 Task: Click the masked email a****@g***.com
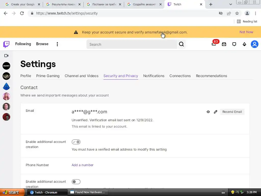click(x=89, y=112)
